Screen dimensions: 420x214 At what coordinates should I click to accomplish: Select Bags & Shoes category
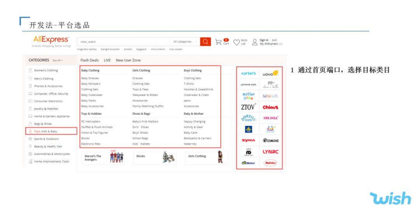[x=43, y=124]
